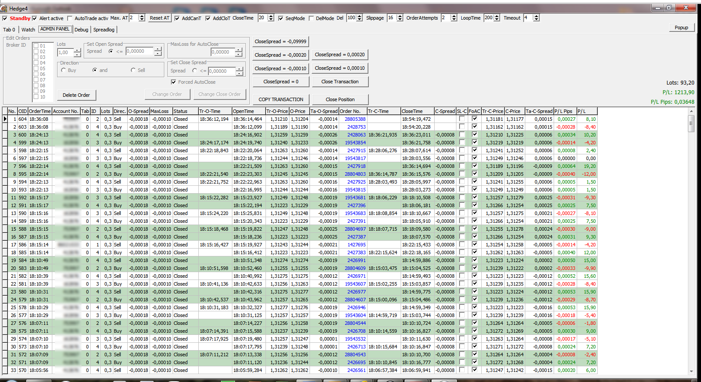Toggle the Standby checkbox
The width and height of the screenshot is (701, 382).
coord(5,18)
